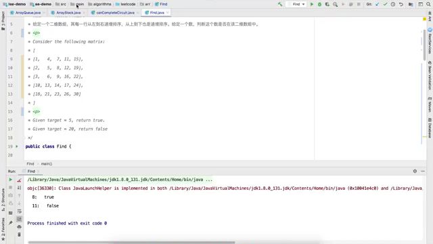433x244 pixels.
Task: Run with coverage from the toolbar
Action: point(327,4)
